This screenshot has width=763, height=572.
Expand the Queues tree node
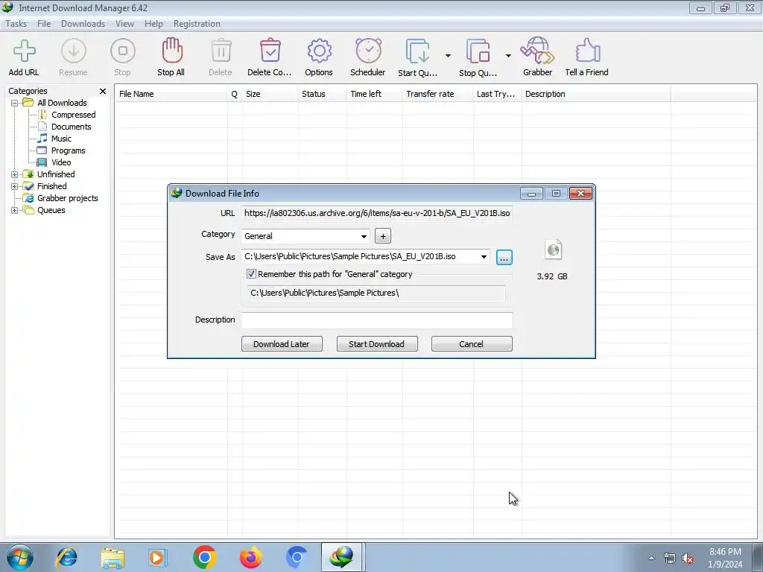[x=15, y=210]
